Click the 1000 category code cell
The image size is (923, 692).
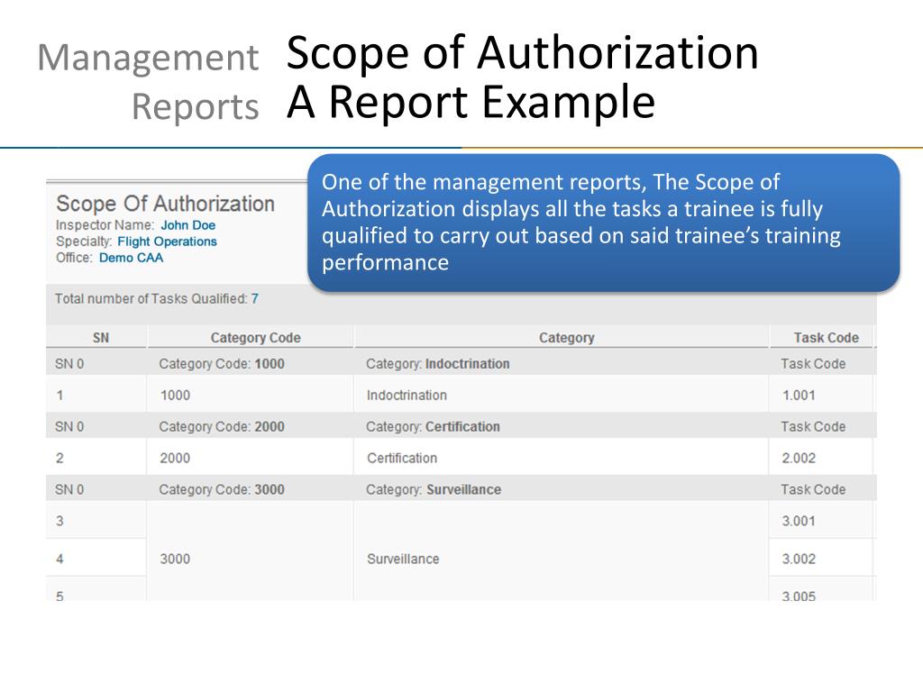251,395
